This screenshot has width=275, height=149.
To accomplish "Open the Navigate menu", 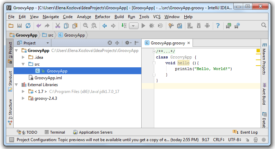I will [51, 17].
